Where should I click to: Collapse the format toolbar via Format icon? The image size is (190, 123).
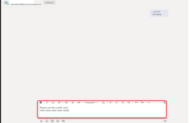pos(41,121)
